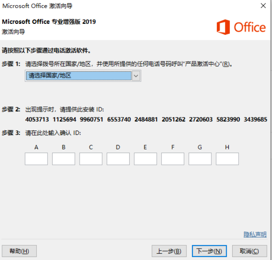Click the 帮助(H) help button

tap(19, 251)
